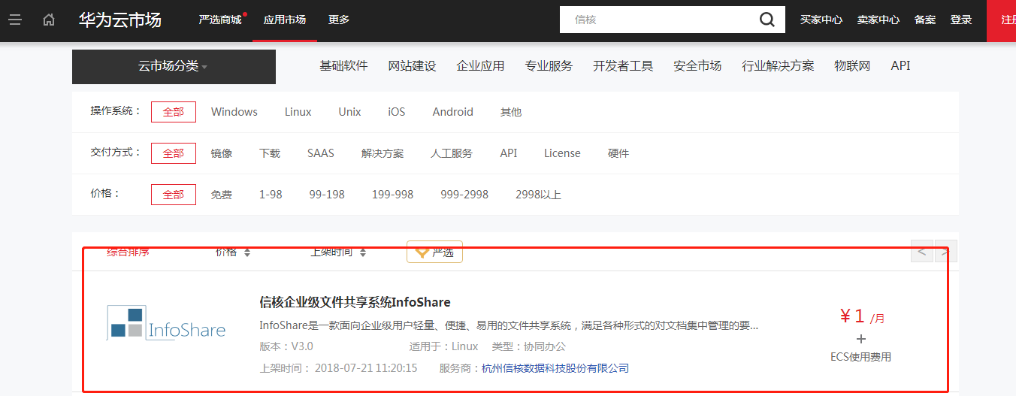Filter delivery method by License
The image size is (1016, 396).
pyautogui.click(x=562, y=153)
